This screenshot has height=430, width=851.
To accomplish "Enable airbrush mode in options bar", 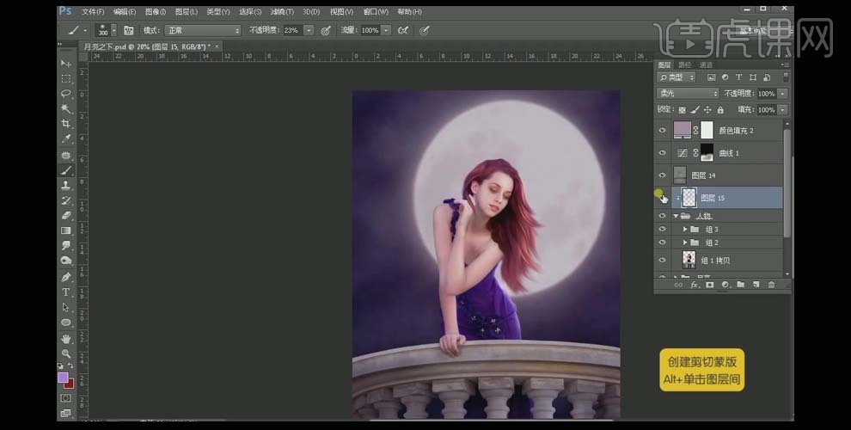I will coord(402,30).
